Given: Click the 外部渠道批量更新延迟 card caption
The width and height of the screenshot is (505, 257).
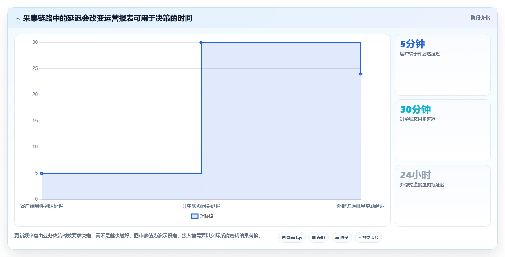Looking at the screenshot, I should (x=422, y=185).
